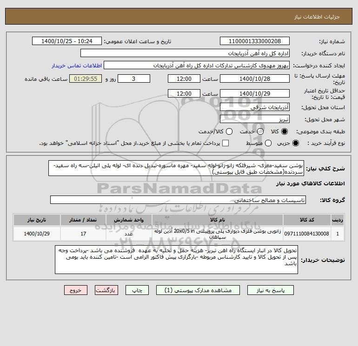
Task: Click the delivery city field تبریز
Action: 255,119
